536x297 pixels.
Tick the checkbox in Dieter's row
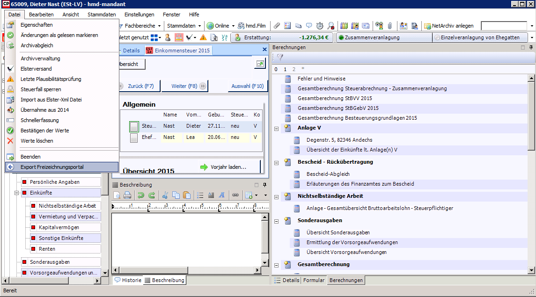[x=134, y=126]
